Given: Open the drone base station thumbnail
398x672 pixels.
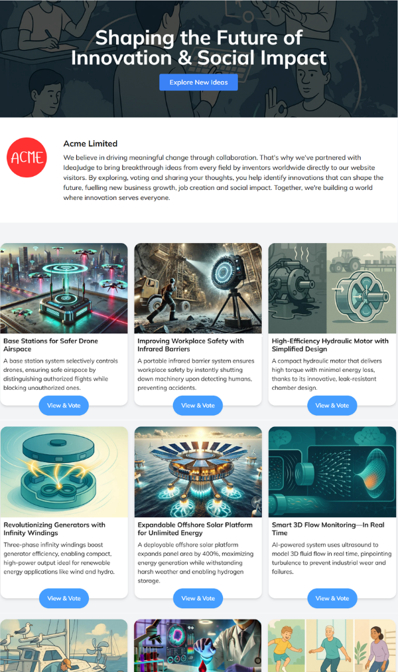Looking at the screenshot, I should pos(64,288).
